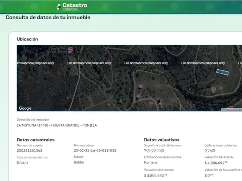242x181 pixels.
Task: Click the Datos catastrales heading
Action: point(36,140)
